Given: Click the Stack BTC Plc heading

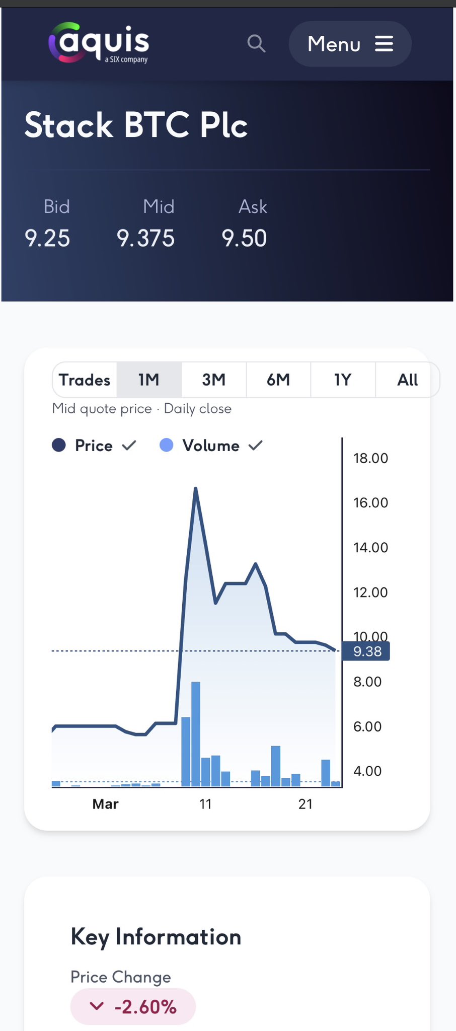Looking at the screenshot, I should [136, 125].
